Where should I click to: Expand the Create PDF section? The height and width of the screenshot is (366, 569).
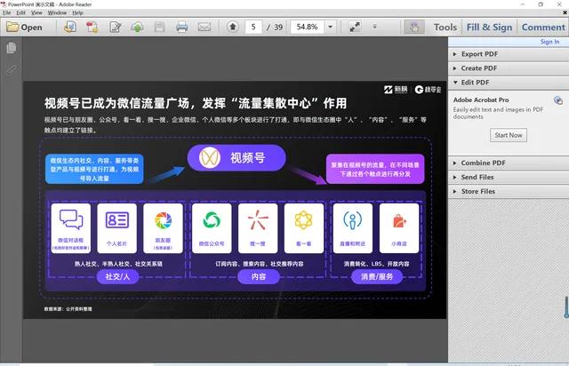tap(509, 68)
